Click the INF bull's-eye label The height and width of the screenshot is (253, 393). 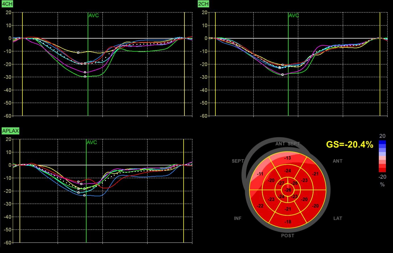pos(238,218)
